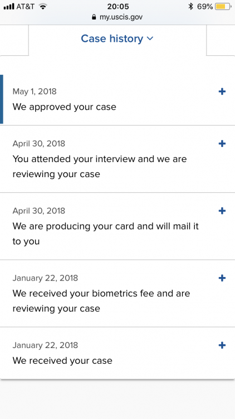Tap the lock icon beside the URL
The image size is (235, 419).
tap(94, 17)
